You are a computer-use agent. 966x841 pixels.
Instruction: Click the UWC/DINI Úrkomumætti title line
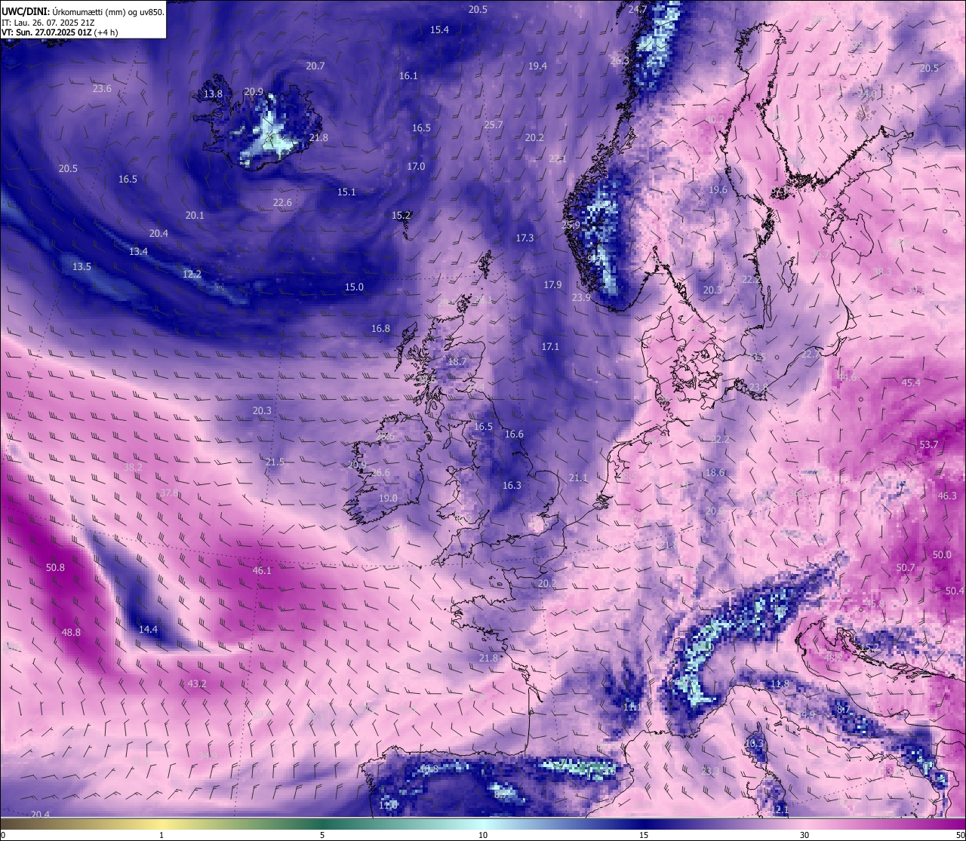[83, 12]
